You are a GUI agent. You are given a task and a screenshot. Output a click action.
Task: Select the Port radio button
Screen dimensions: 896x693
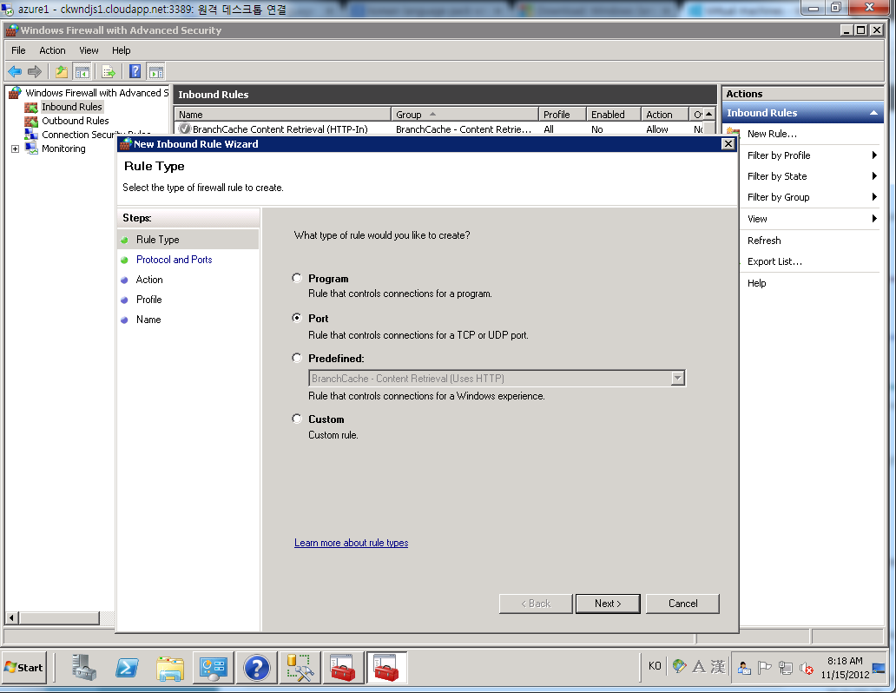[x=297, y=318]
